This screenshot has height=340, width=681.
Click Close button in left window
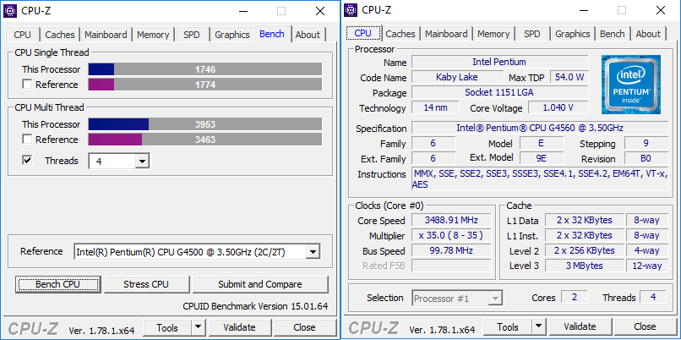click(x=304, y=327)
